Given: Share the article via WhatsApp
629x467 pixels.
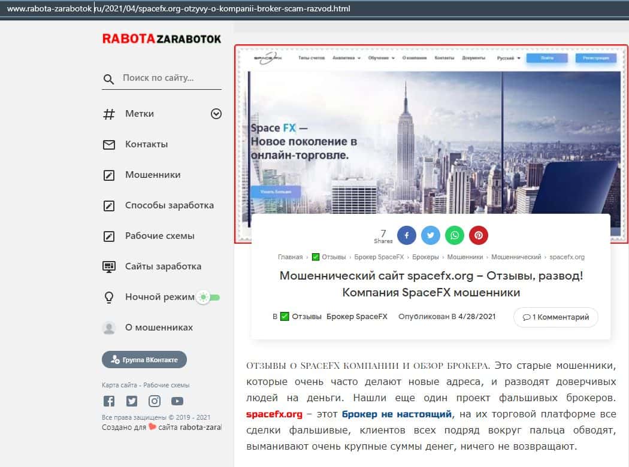Looking at the screenshot, I should click(455, 235).
